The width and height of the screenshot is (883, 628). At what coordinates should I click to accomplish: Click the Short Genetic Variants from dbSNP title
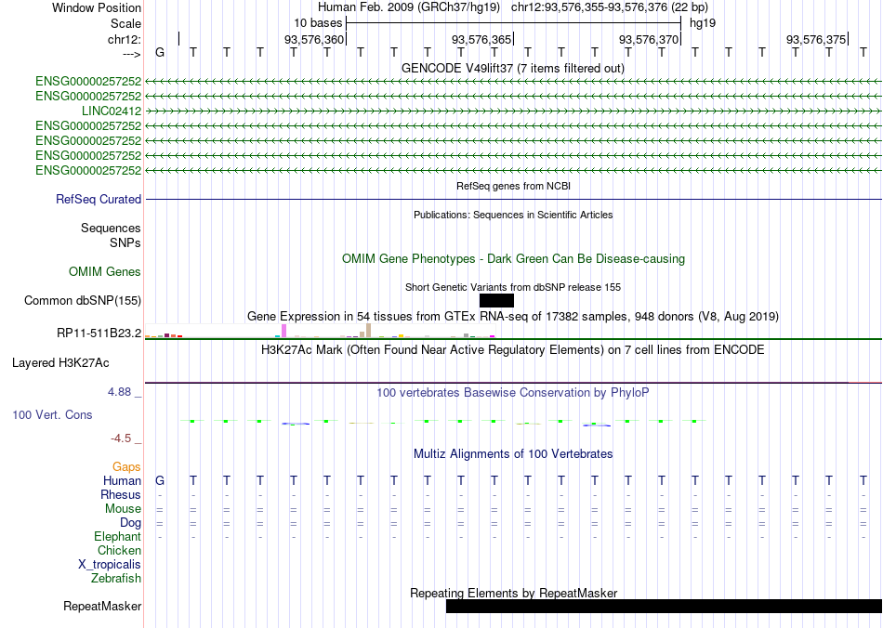513,288
